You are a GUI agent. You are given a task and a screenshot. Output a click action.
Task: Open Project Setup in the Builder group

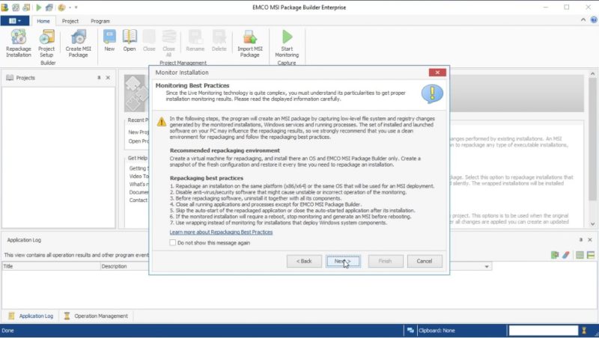(46, 43)
